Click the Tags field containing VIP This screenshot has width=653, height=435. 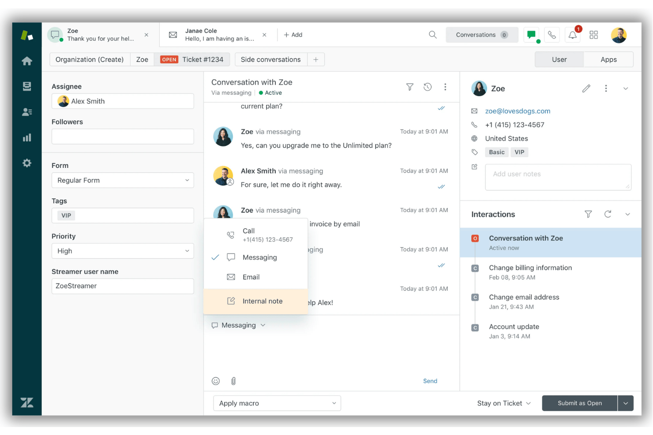point(123,216)
